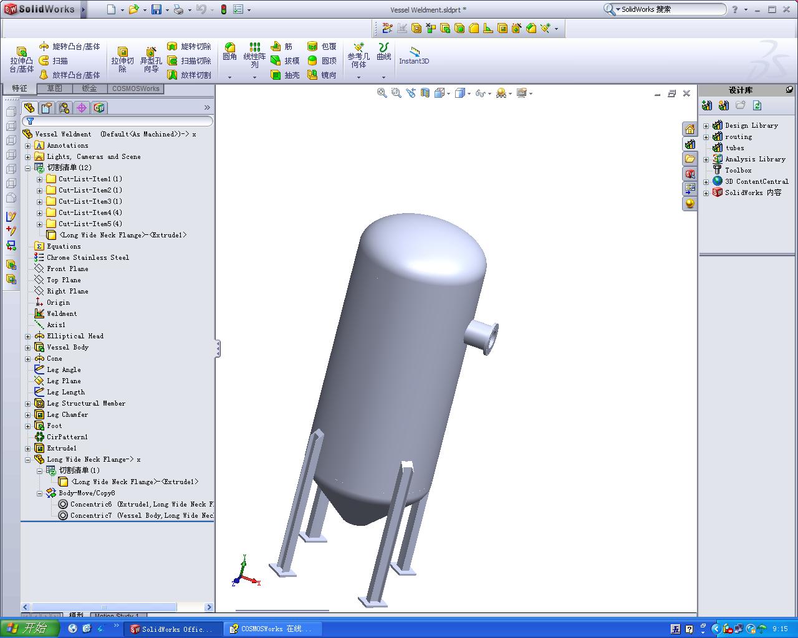Collapse the 切割清单(12) cut list folder
Screen dimensions: 798x638
coord(27,168)
